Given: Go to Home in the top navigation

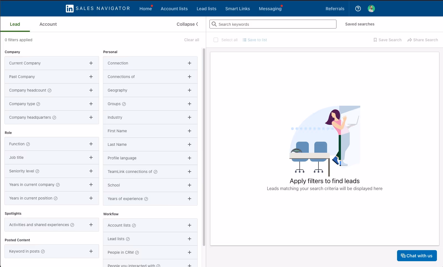Looking at the screenshot, I should point(146,9).
